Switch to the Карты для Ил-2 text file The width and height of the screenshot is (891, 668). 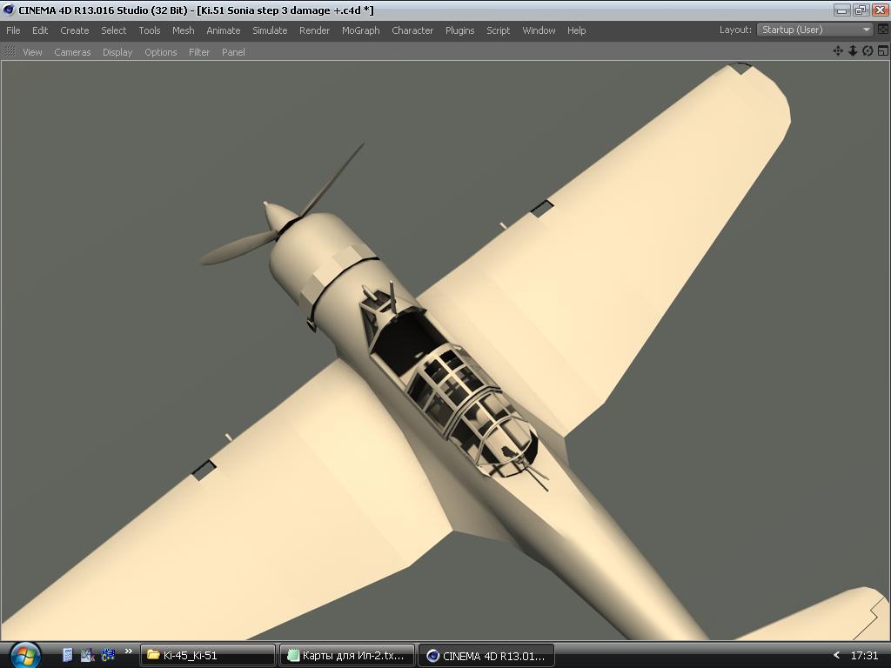click(346, 656)
